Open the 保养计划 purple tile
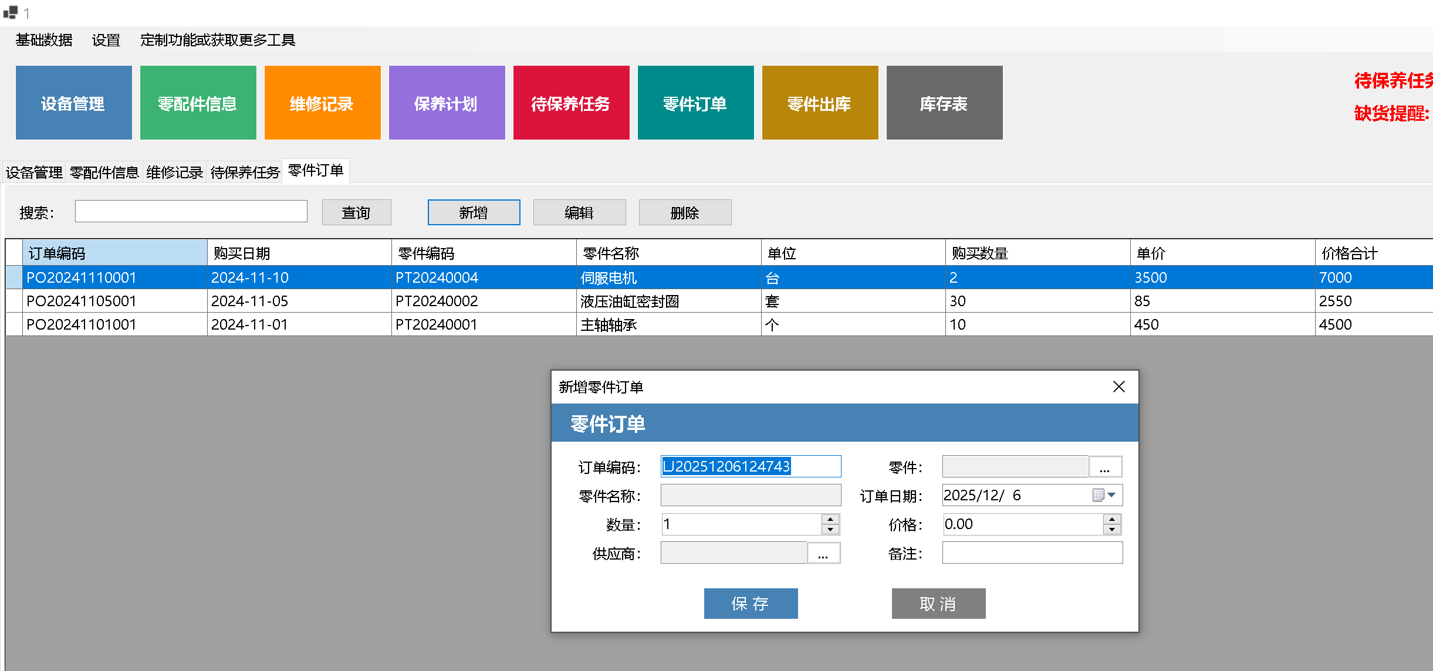 [x=447, y=103]
